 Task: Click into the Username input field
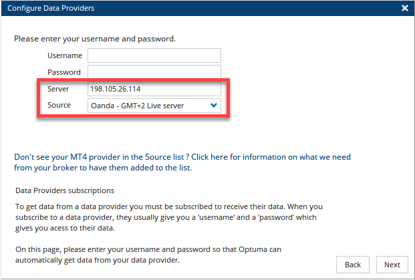pyautogui.click(x=154, y=55)
